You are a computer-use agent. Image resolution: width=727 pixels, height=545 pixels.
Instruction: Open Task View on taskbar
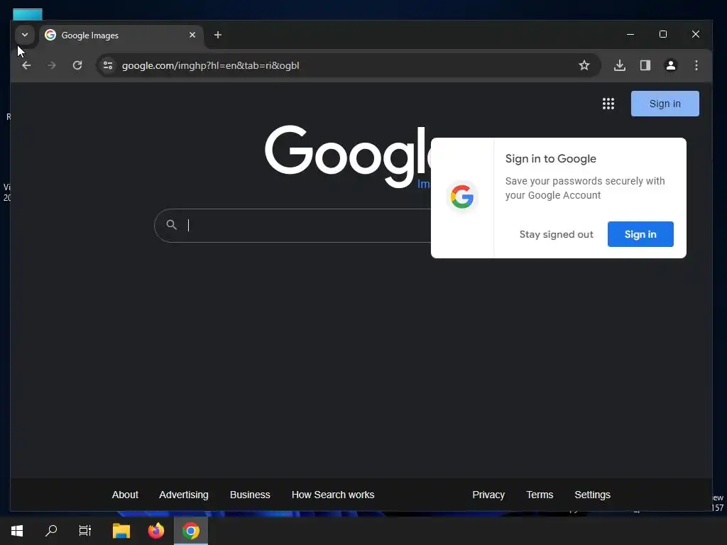(x=85, y=531)
